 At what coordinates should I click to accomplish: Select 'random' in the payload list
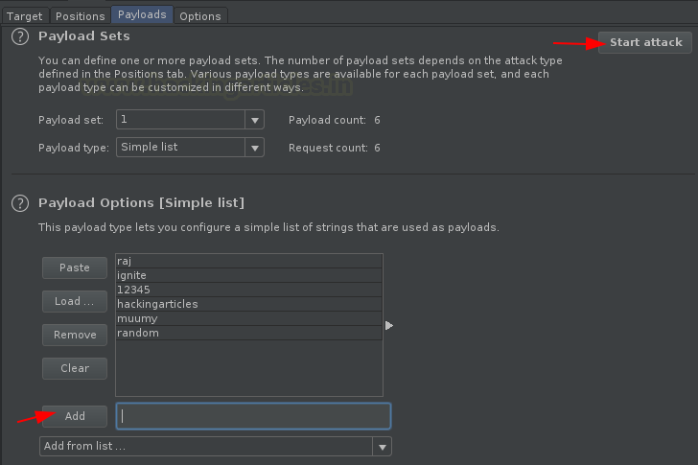coord(248,333)
